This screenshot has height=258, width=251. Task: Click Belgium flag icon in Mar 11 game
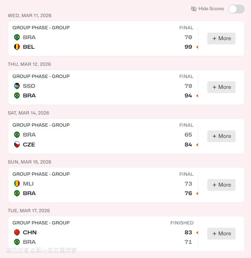click(x=17, y=47)
